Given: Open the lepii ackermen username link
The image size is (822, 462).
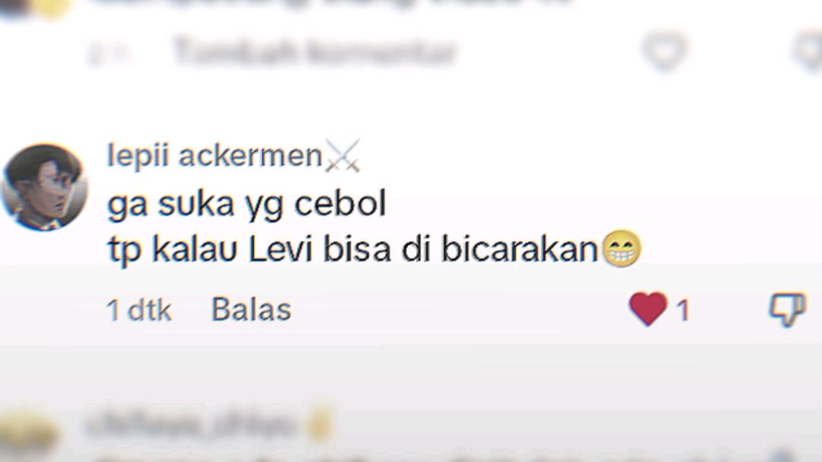Looking at the screenshot, I should [x=215, y=155].
